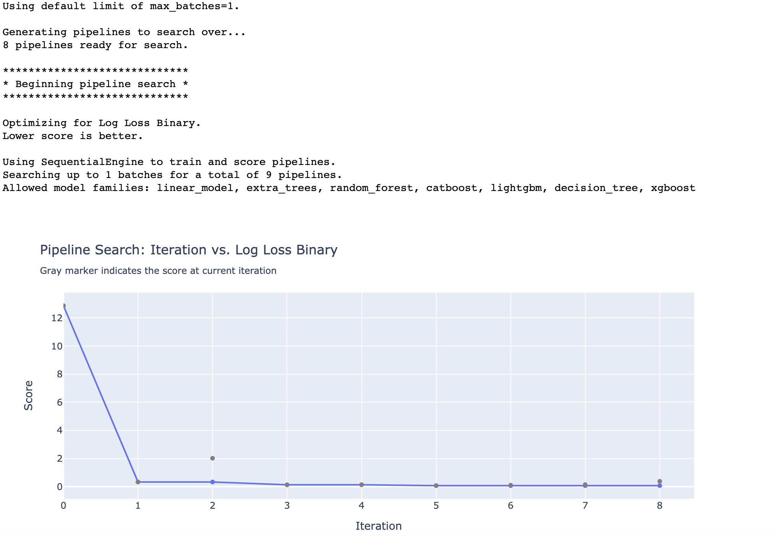Select the data point at iteration 4

click(x=361, y=485)
